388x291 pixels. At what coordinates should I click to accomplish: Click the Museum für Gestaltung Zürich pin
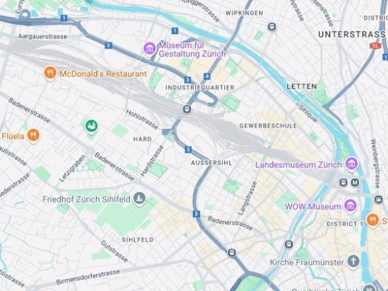coord(150,48)
